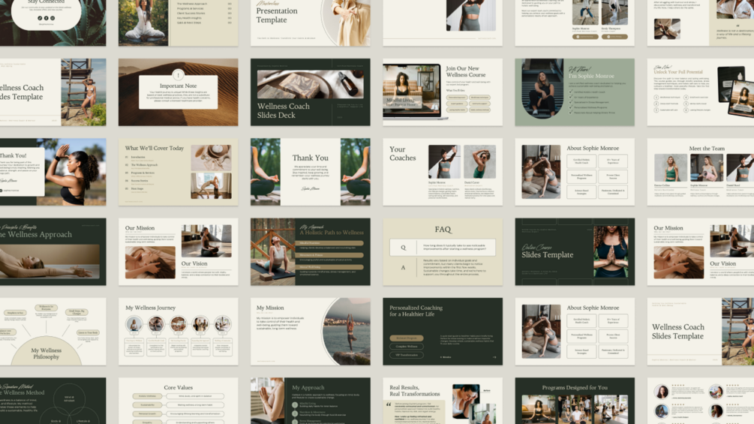
Task: Click the 'Mind & Mindset' circle on Wellness Method slide
Action: (x=69, y=399)
